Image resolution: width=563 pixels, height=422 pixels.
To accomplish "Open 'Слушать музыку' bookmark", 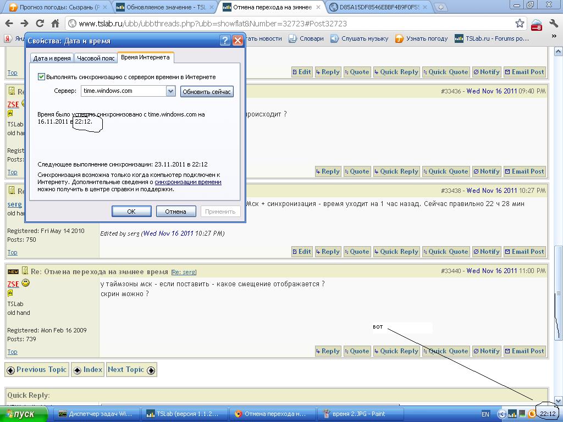I will point(360,38).
